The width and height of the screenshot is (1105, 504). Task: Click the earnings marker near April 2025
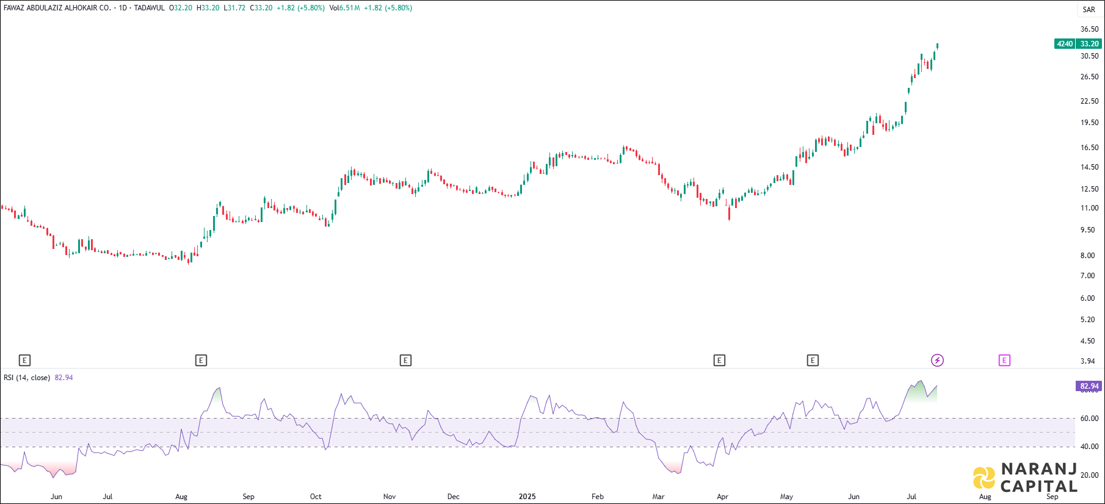click(719, 361)
